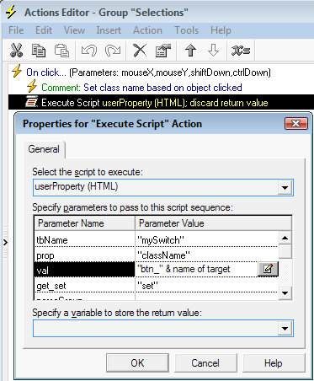Click Actions Editor title bar lightning icon
This screenshot has height=381, width=314.
point(11,12)
